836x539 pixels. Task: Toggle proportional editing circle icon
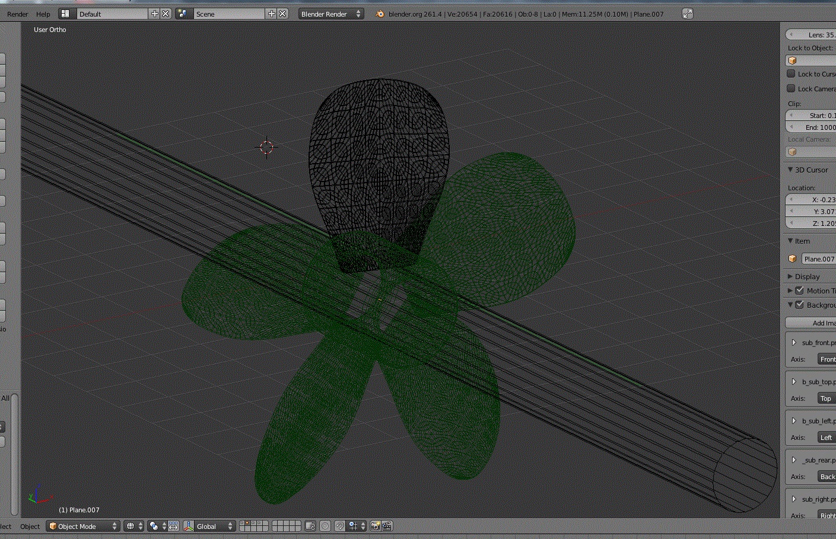click(325, 526)
